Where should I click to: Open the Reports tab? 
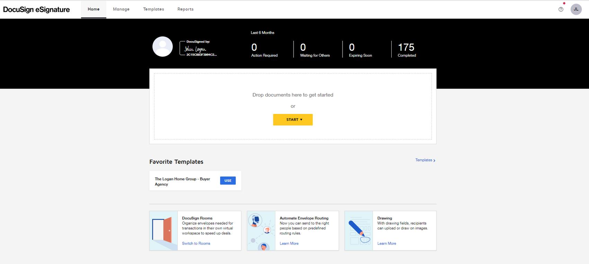pyautogui.click(x=185, y=9)
